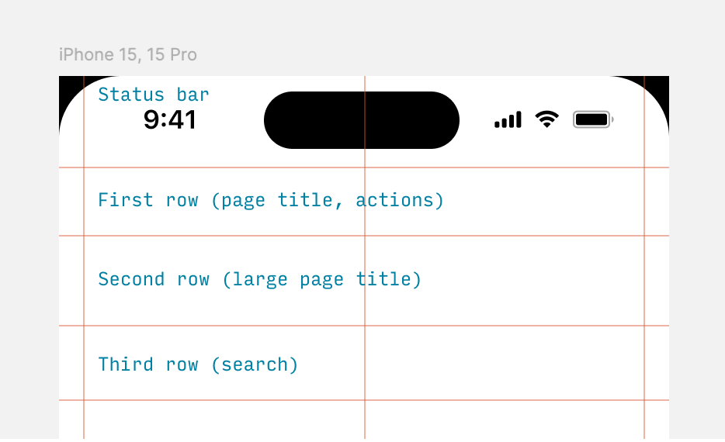Select the 'Third row (search)' label

click(x=198, y=365)
